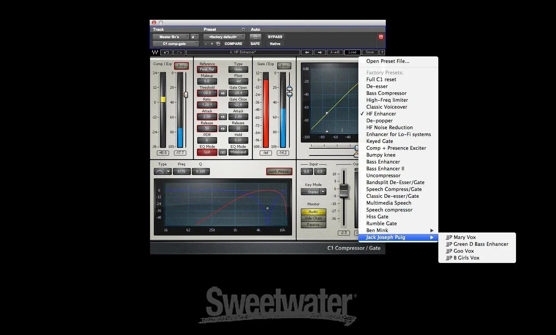Screen dimensions: 556x335
Task: Toggle compressor EQ Mode Split
Action: tap(207, 152)
